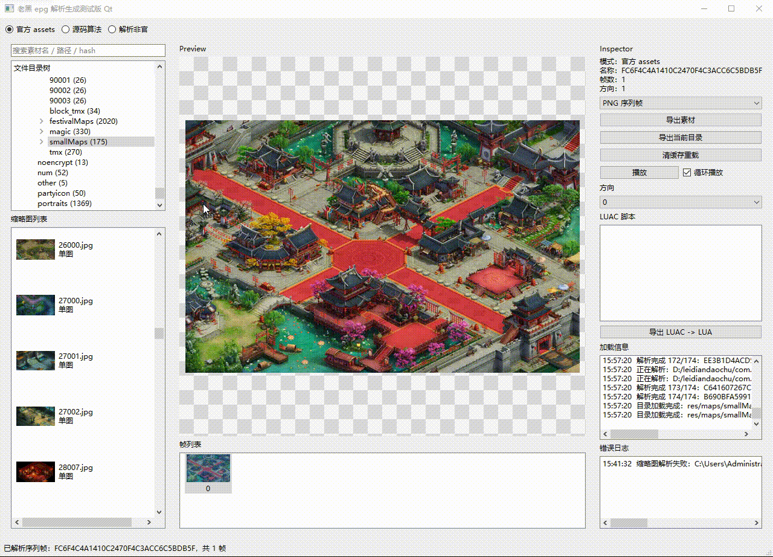Click the thumbnail list scroll-down arrow
The image size is (773, 557).
coord(159,512)
